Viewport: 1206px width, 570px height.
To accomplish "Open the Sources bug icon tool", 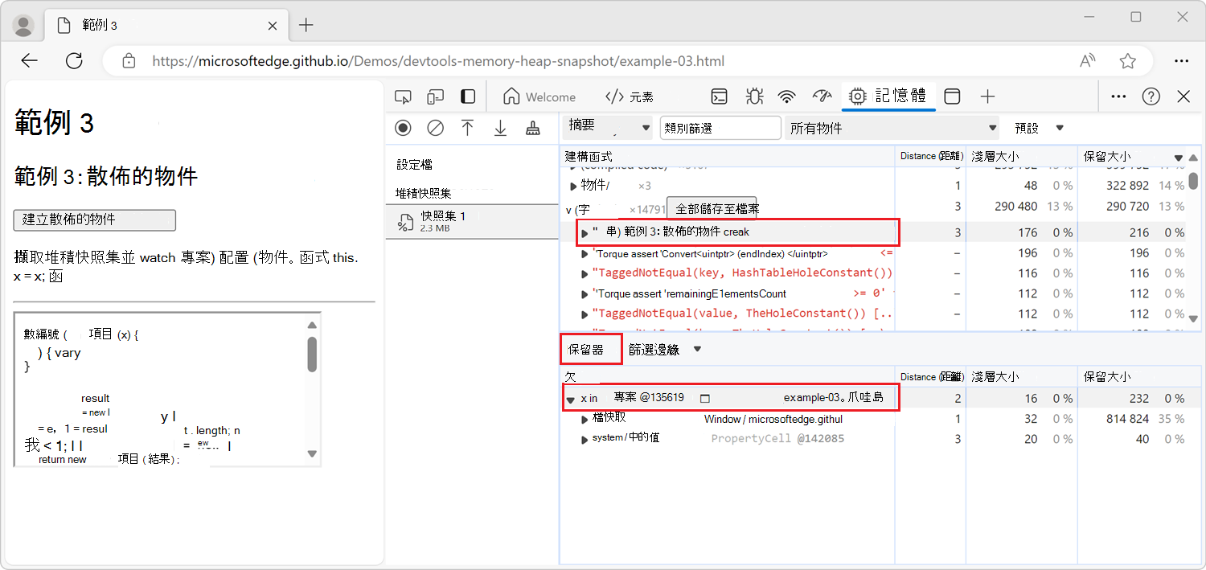I will [753, 97].
